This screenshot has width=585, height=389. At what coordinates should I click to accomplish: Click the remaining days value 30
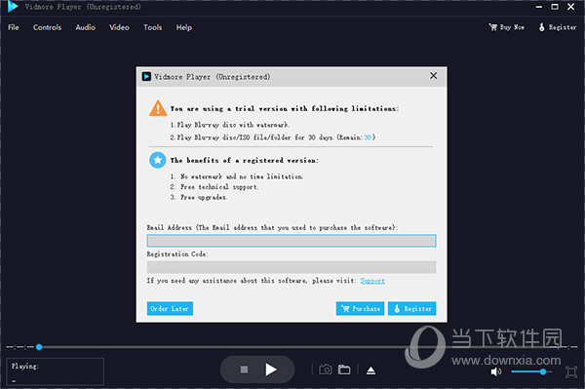coord(368,137)
